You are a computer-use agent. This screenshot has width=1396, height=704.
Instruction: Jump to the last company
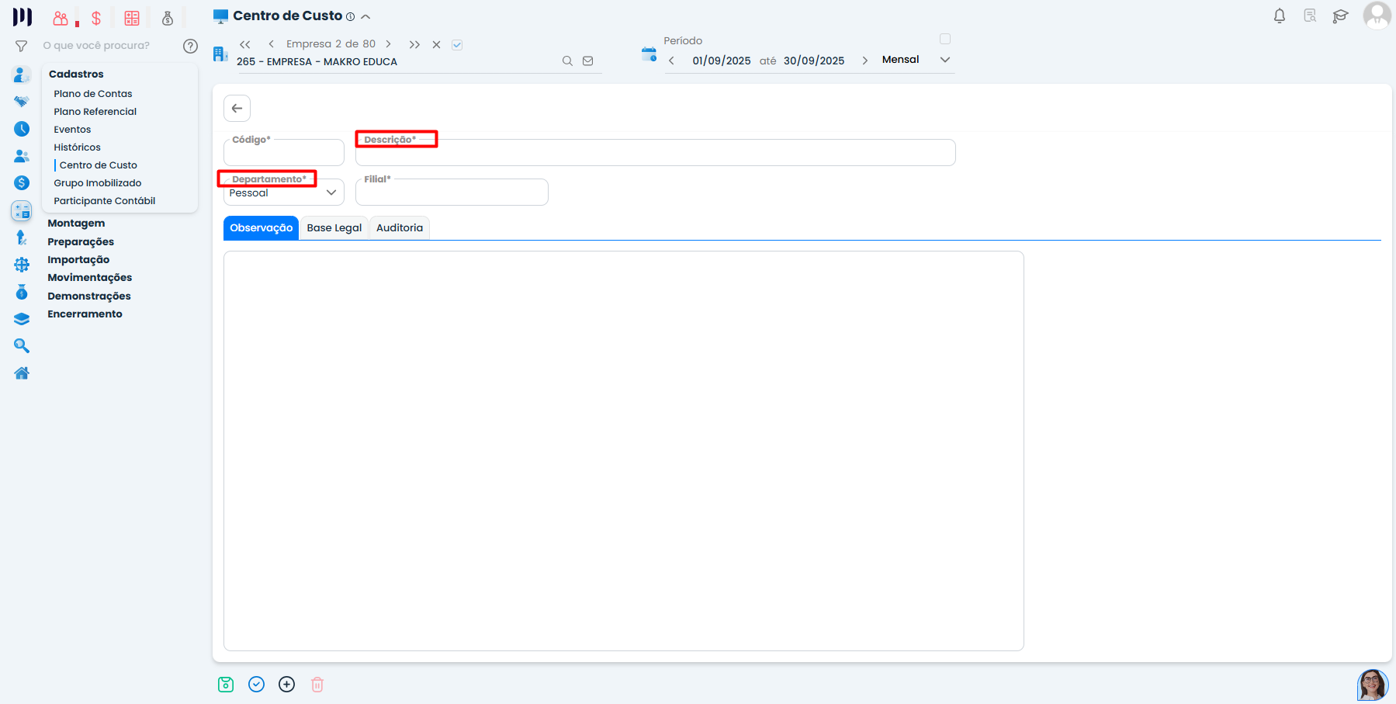tap(414, 45)
